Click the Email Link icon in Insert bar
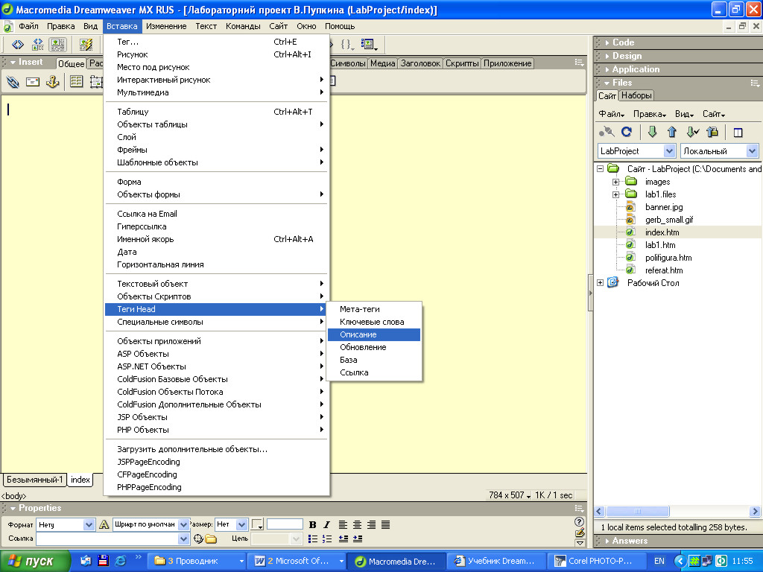Viewport: 763px width, 572px height. tap(33, 82)
